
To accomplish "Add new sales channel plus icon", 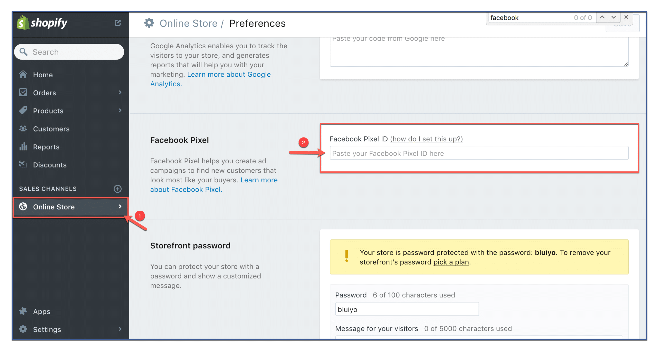I will pyautogui.click(x=117, y=189).
